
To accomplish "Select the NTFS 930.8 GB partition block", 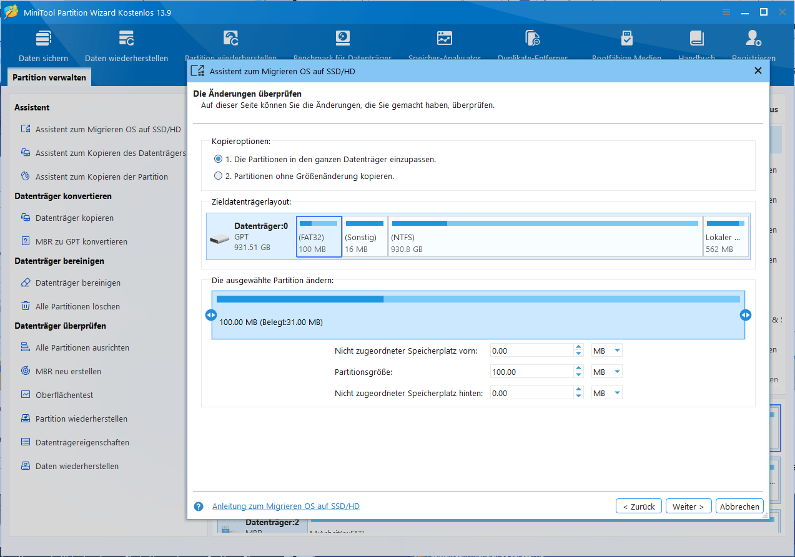I will tap(545, 236).
